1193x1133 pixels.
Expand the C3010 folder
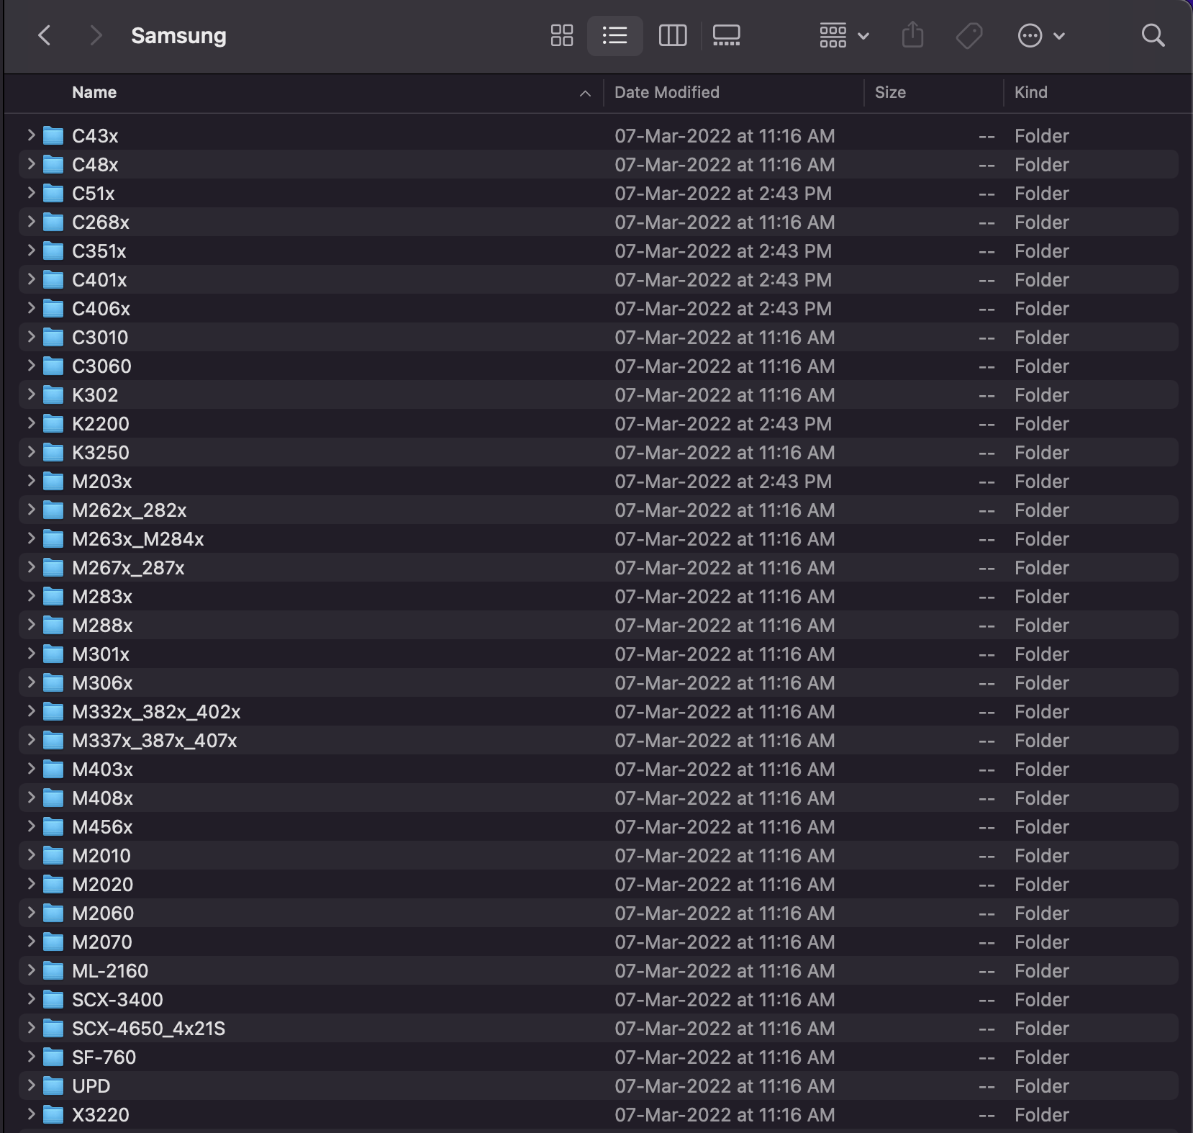coord(31,337)
